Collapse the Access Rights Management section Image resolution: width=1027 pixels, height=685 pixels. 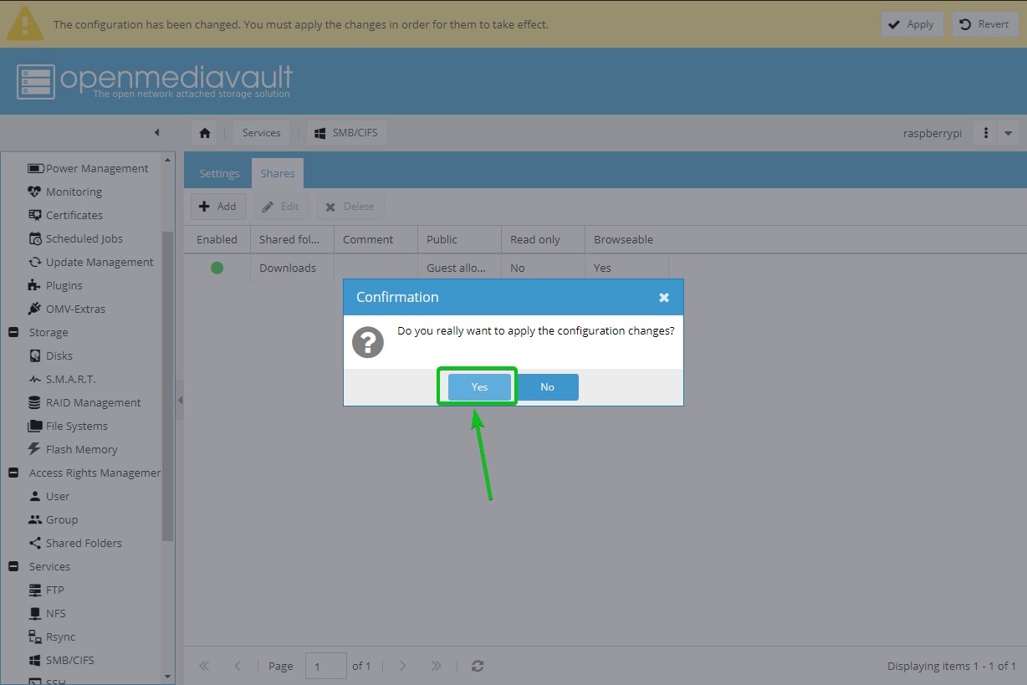tap(13, 473)
